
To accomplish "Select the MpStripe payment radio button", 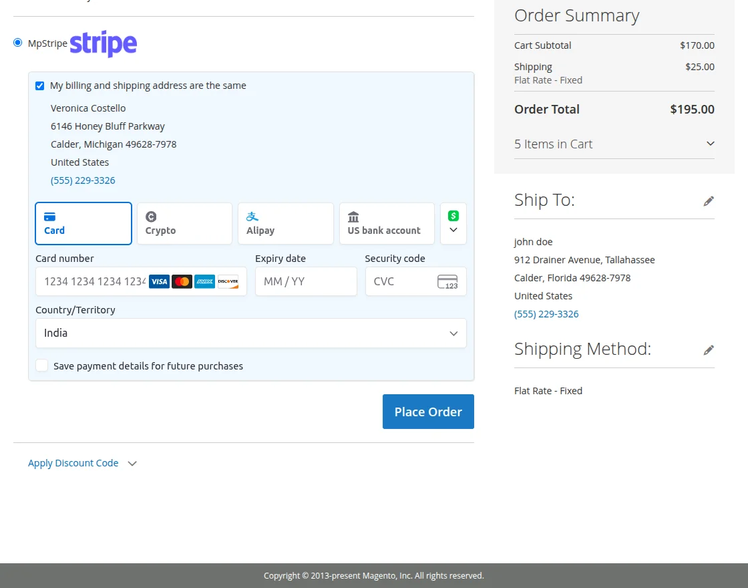I will 17,42.
